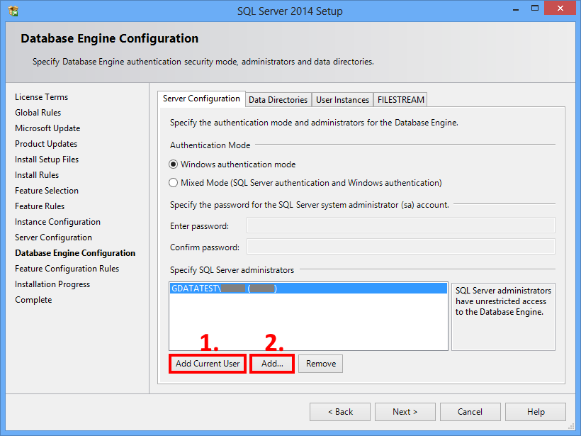Proceed with the Next button
The image size is (581, 436).
(405, 412)
